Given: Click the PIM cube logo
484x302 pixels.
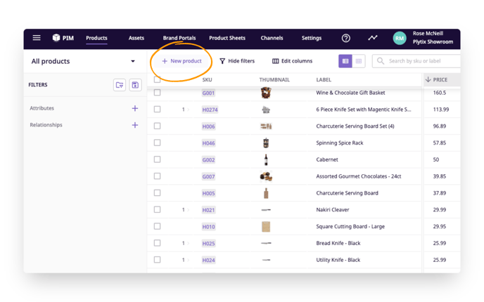Looking at the screenshot, I should point(56,38).
